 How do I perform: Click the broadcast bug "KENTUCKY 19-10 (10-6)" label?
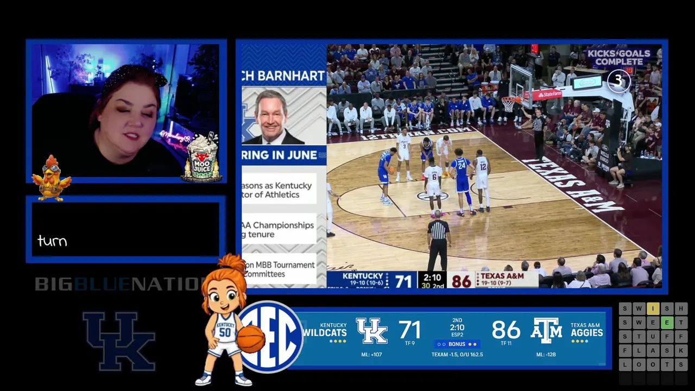click(x=362, y=279)
